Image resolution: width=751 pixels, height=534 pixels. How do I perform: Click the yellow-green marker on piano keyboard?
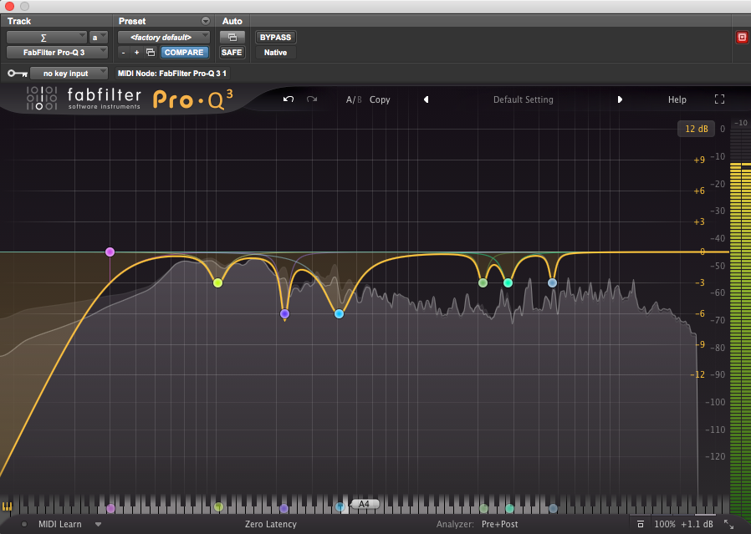pyautogui.click(x=219, y=507)
